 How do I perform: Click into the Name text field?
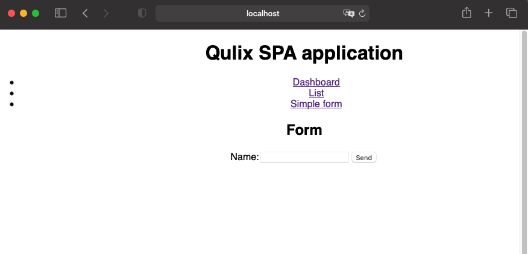pyautogui.click(x=304, y=158)
